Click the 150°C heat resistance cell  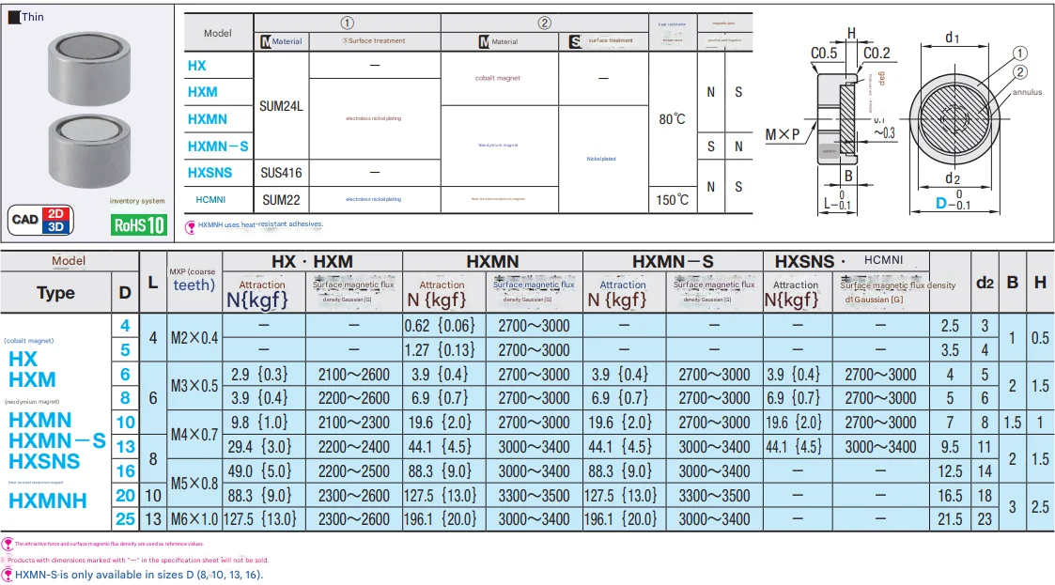pos(672,199)
